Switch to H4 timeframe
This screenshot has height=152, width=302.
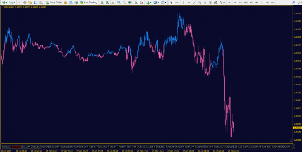(257, 3)
